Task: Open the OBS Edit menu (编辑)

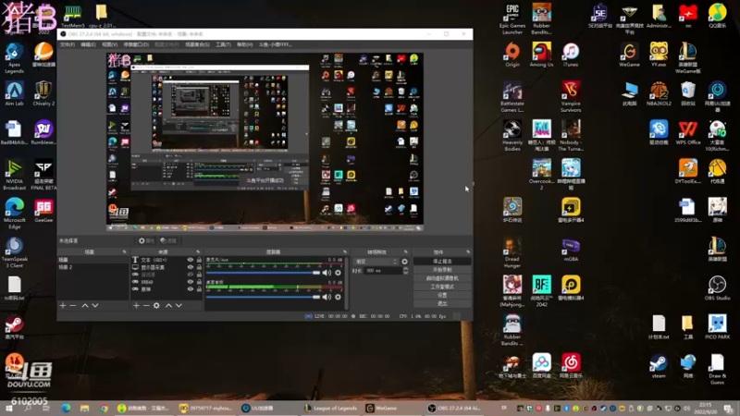Action: pos(88,44)
